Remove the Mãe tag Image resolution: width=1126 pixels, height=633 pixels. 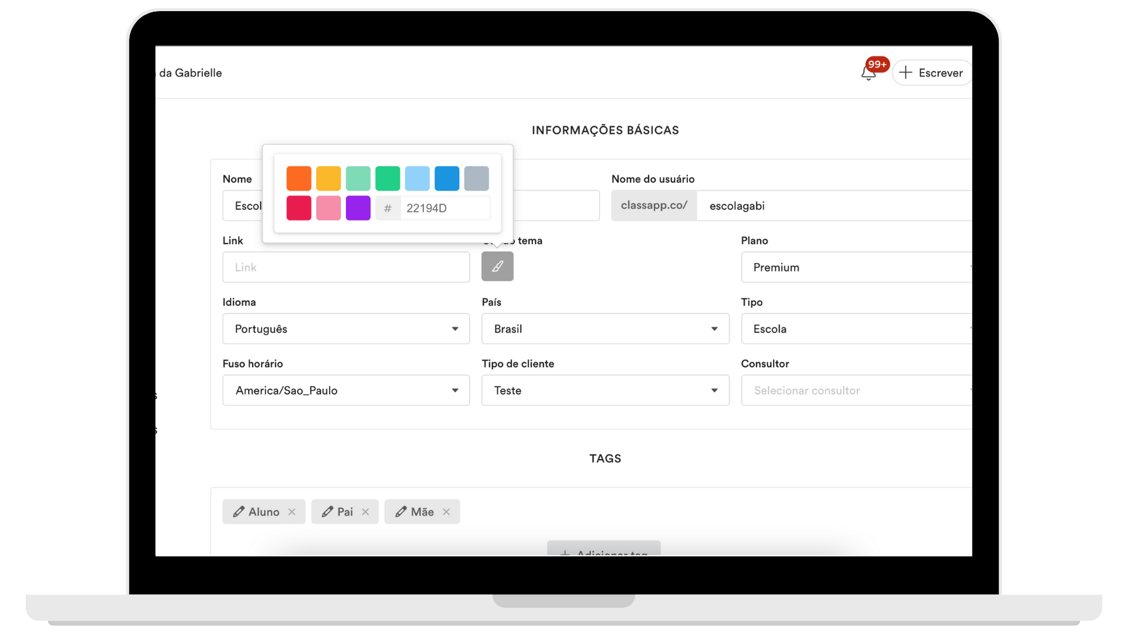pos(446,512)
